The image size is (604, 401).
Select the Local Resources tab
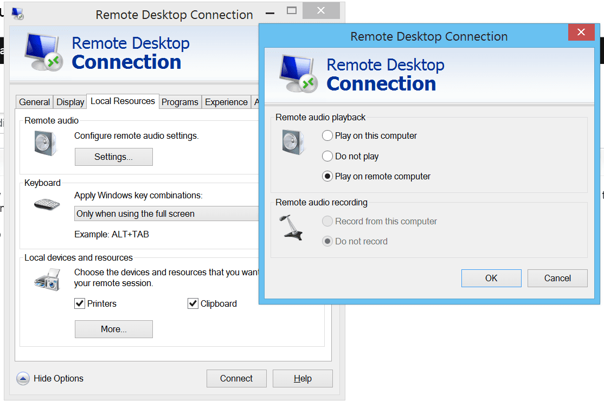(x=123, y=101)
